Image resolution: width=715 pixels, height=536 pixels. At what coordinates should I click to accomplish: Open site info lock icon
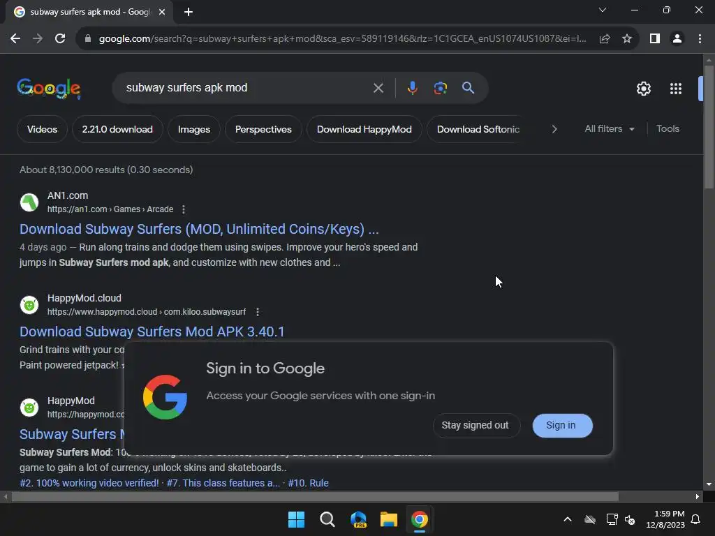click(x=87, y=39)
